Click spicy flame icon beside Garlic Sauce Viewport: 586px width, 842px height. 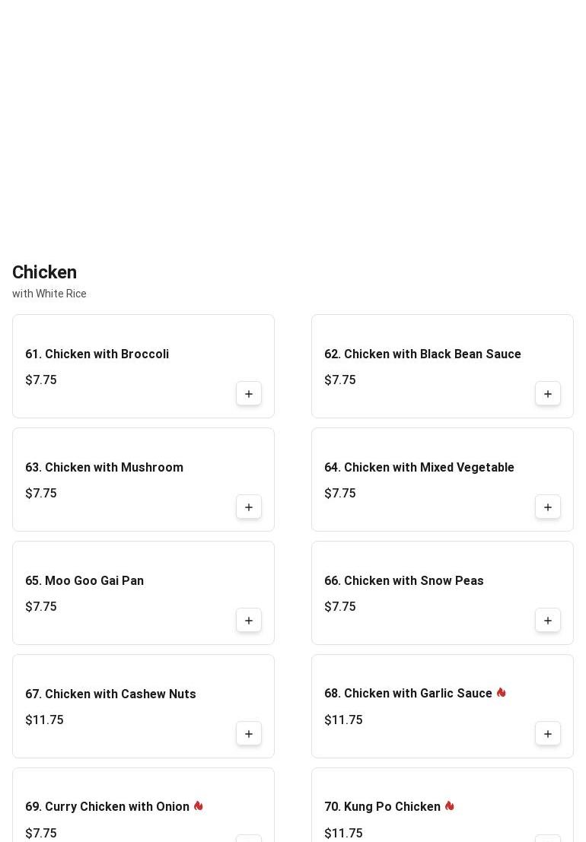tap(502, 693)
